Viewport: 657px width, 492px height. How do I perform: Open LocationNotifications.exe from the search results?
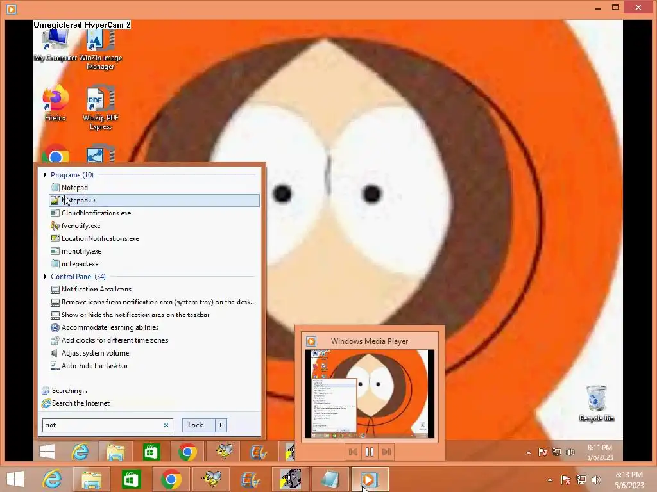pyautogui.click(x=154, y=238)
